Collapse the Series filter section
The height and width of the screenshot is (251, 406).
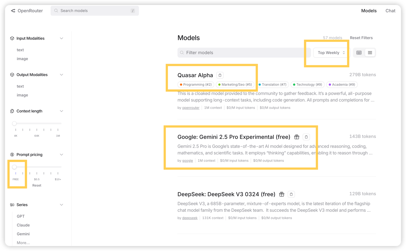(x=62, y=205)
